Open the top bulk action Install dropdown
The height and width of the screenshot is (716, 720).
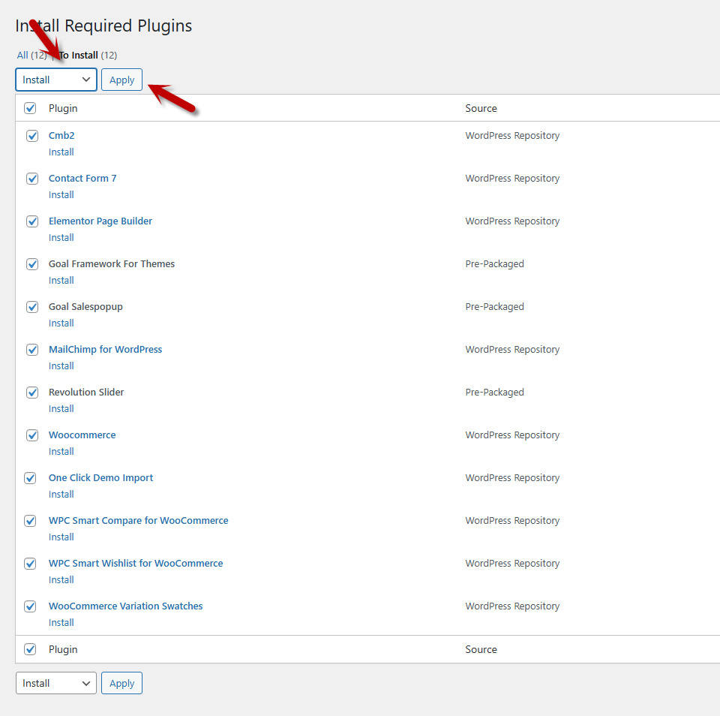(56, 80)
